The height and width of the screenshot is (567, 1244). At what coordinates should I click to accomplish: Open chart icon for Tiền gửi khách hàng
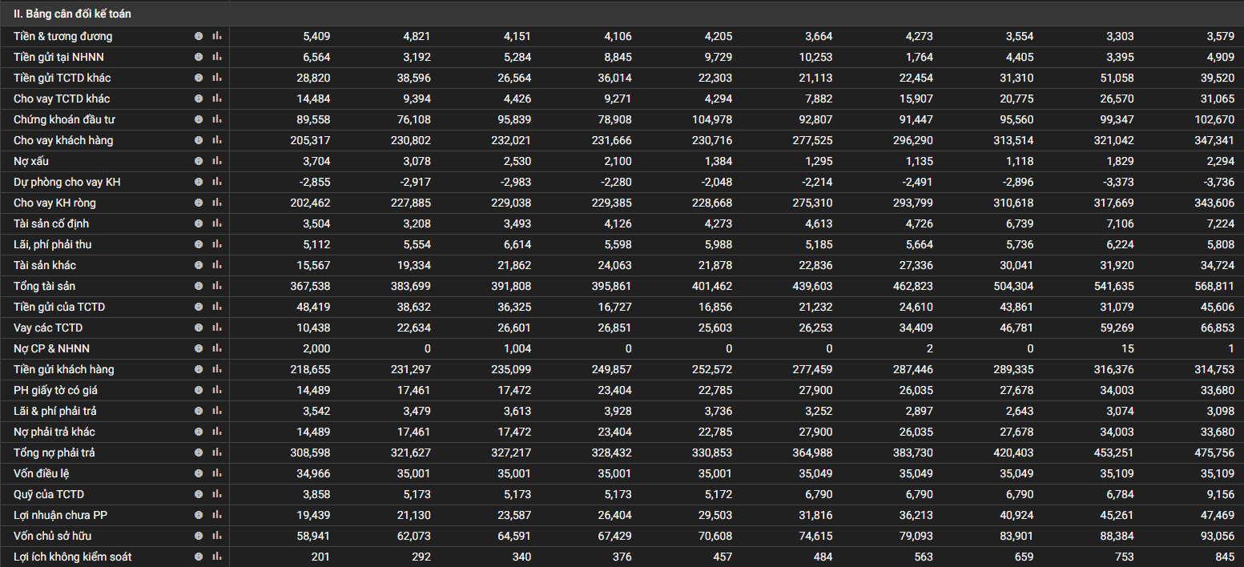217,369
